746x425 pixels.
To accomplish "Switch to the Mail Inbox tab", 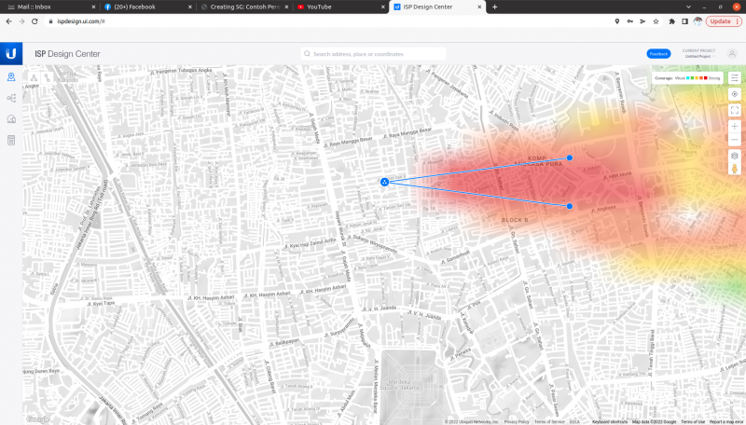I will 47,7.
